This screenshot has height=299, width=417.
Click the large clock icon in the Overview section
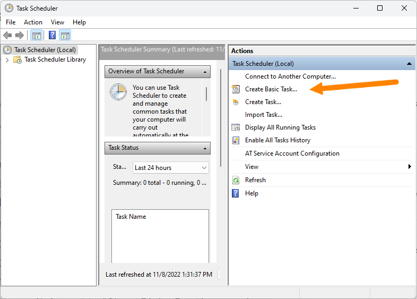coord(118,92)
